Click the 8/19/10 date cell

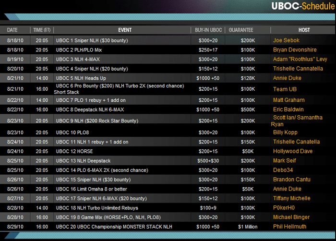coord(15,60)
